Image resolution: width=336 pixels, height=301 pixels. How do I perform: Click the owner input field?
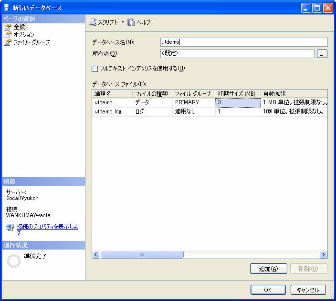click(237, 54)
